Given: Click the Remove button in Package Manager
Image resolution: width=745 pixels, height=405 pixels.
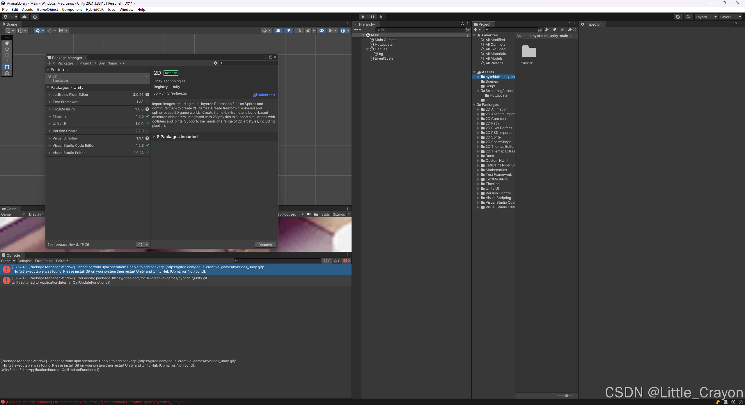Looking at the screenshot, I should (x=265, y=244).
